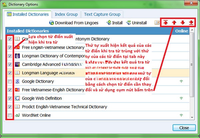Click the Install plus icon
Image resolution: width=200 pixels, height=138 pixels.
tap(109, 23)
